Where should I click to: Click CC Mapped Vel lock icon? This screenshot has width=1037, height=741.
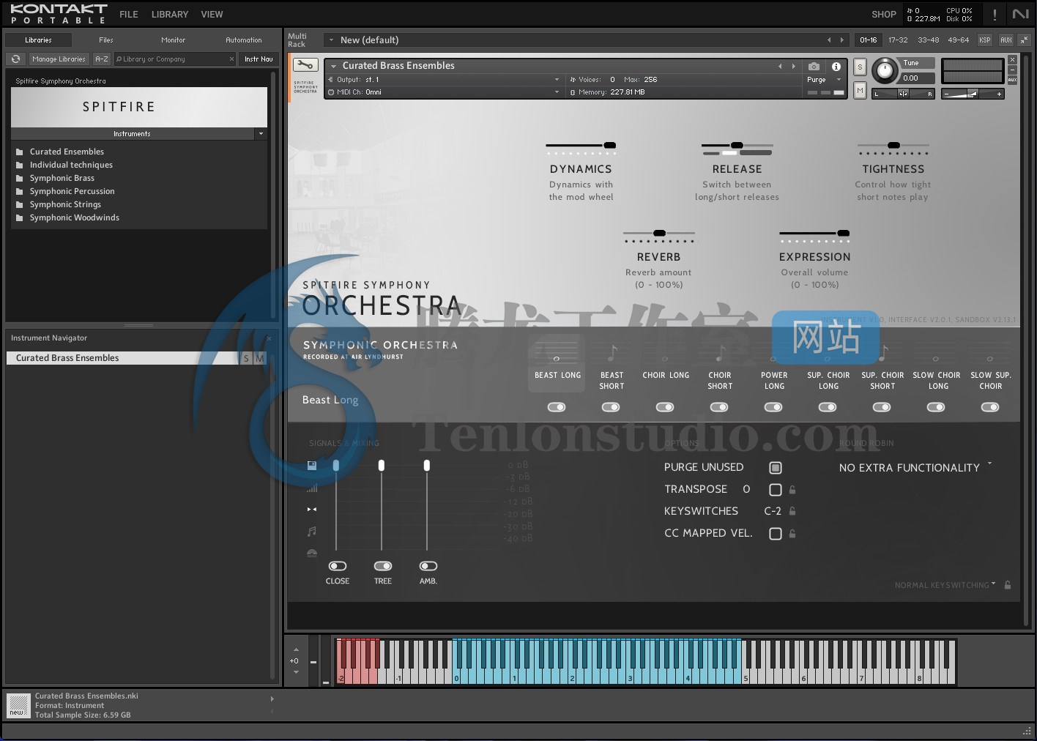pos(792,534)
